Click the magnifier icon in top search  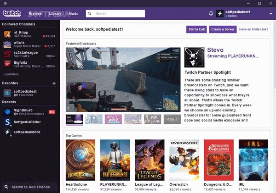pyautogui.click(x=90, y=13)
